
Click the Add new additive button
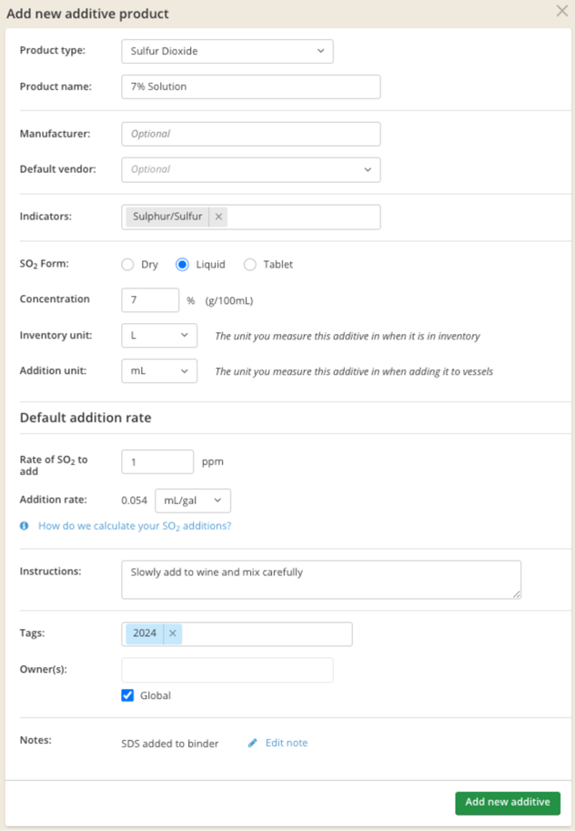point(507,803)
